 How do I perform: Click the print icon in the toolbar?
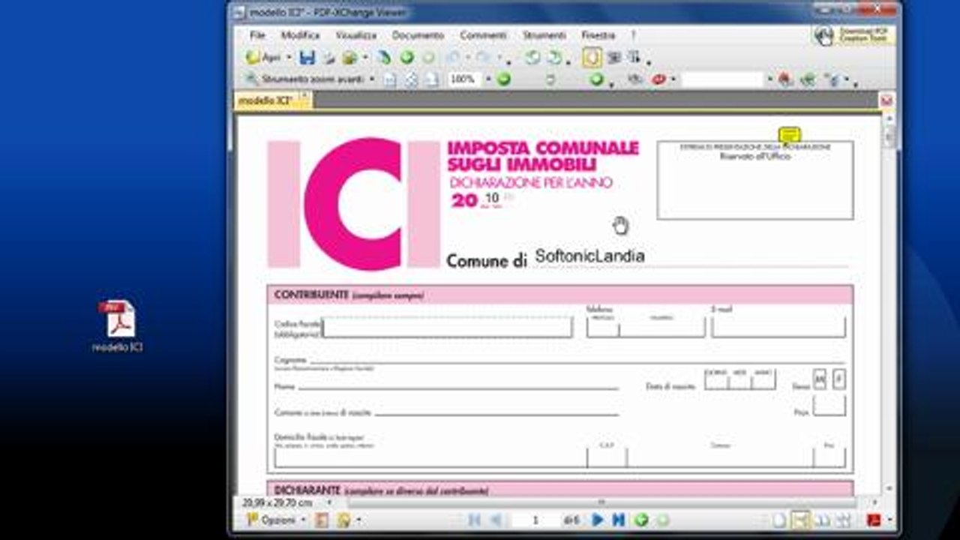point(328,58)
